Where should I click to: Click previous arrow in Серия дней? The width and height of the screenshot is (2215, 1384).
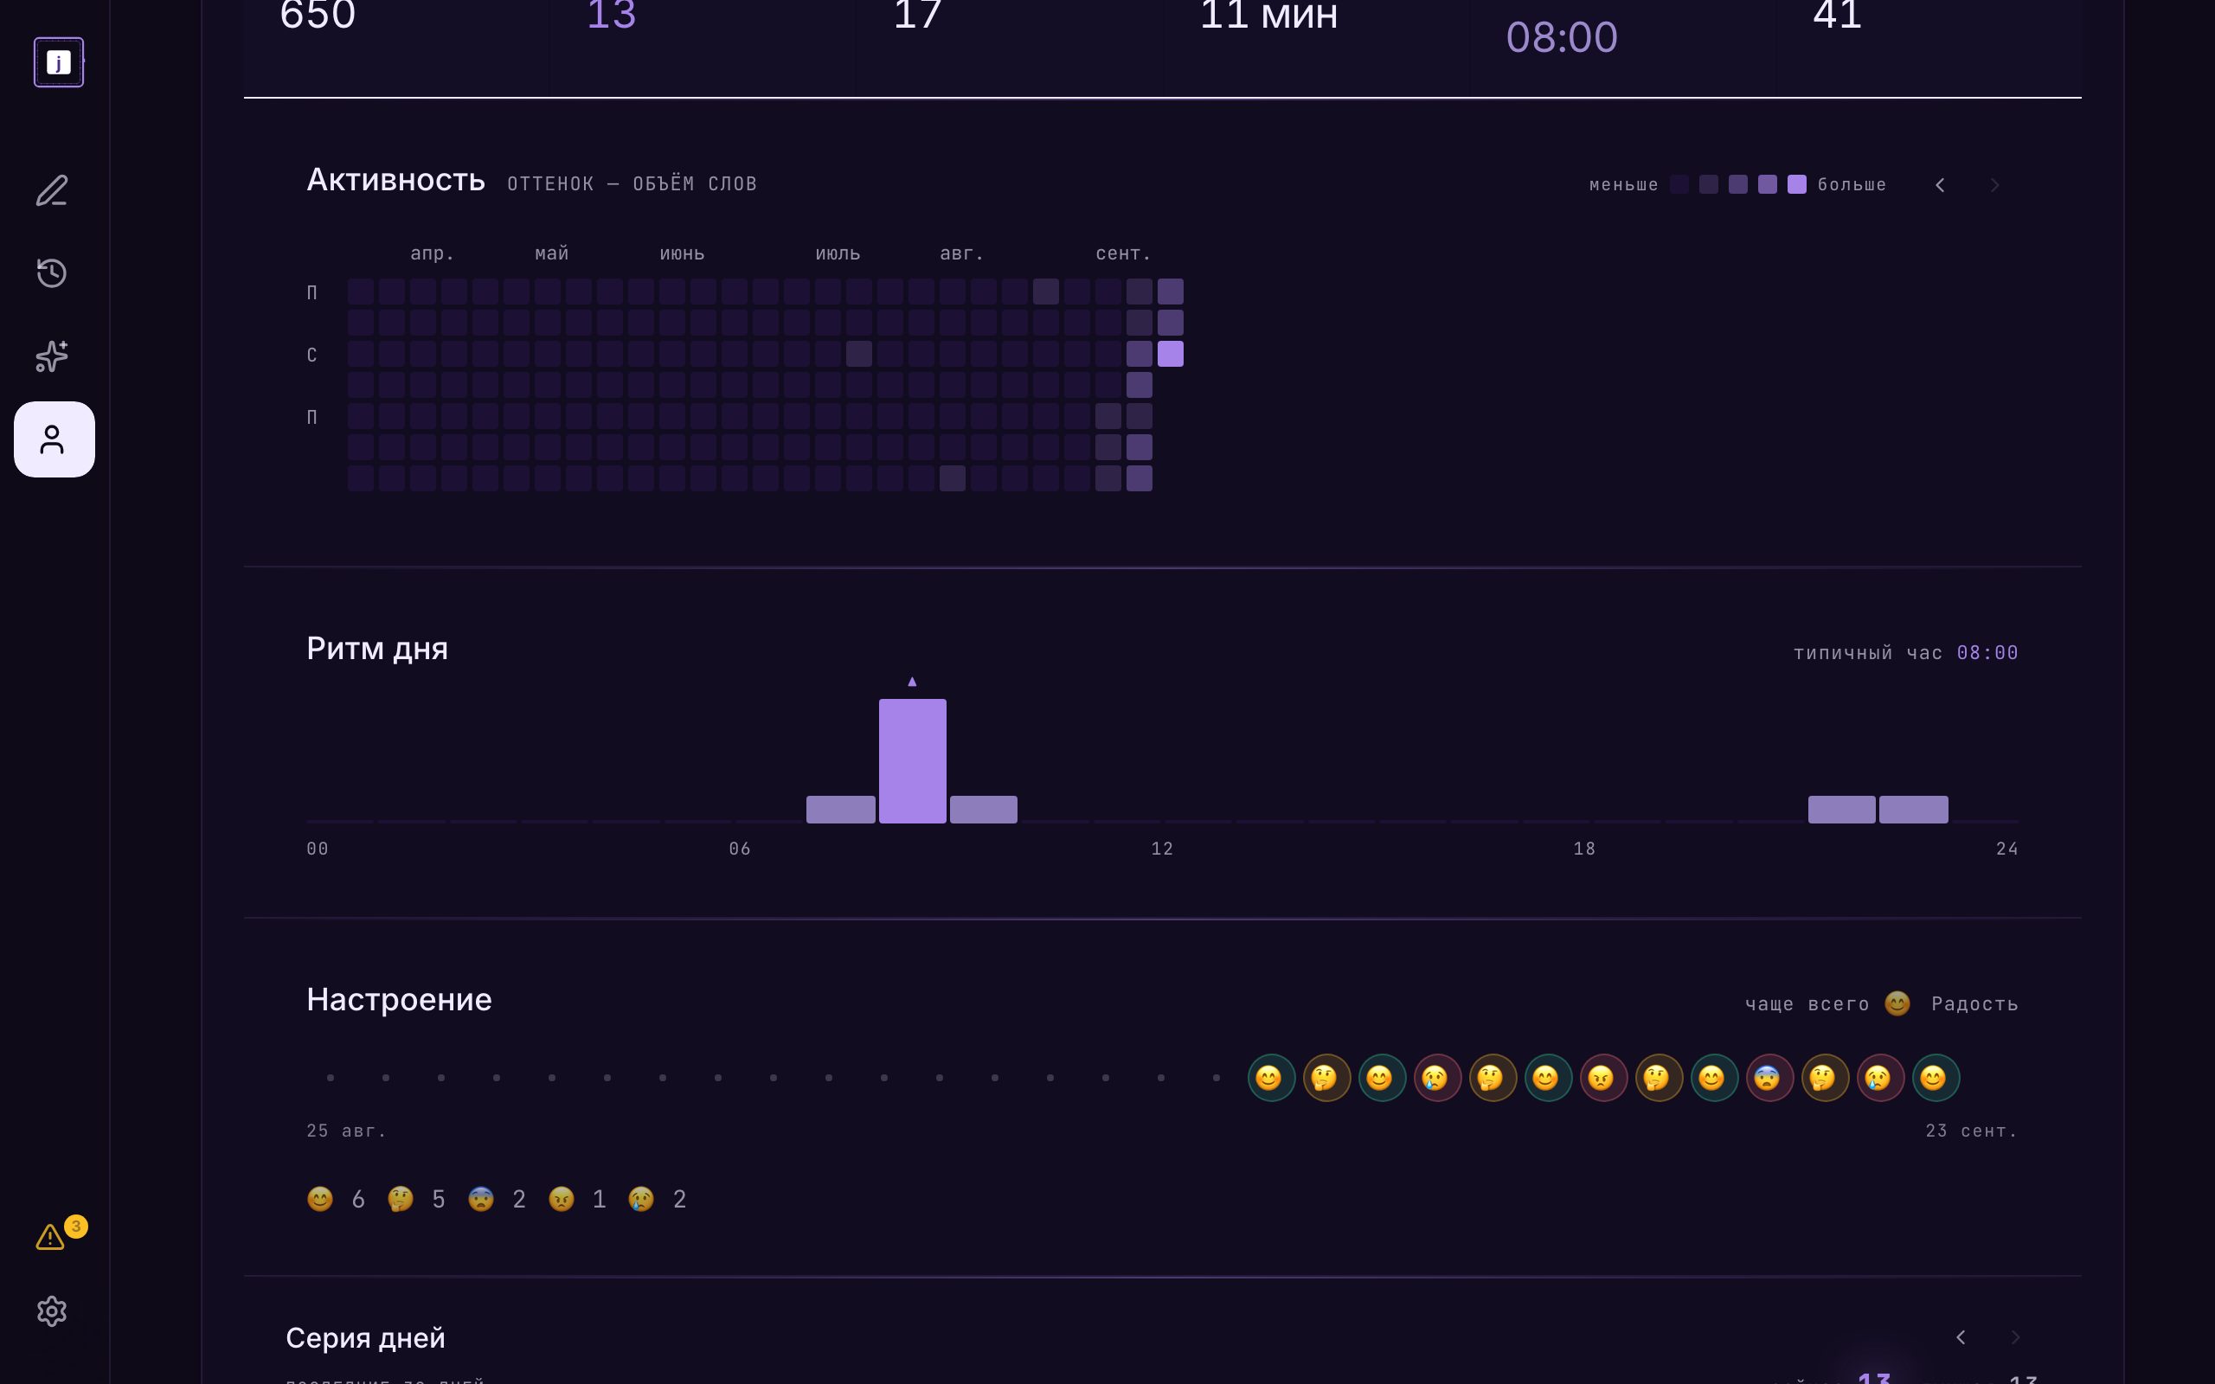1961,1337
